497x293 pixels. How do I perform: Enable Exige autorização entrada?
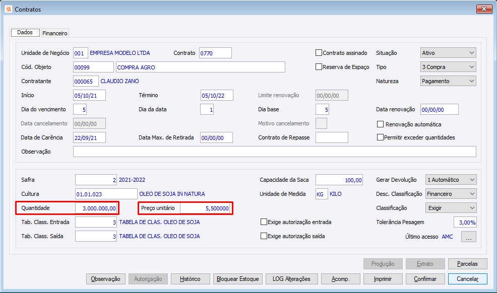[x=264, y=222]
